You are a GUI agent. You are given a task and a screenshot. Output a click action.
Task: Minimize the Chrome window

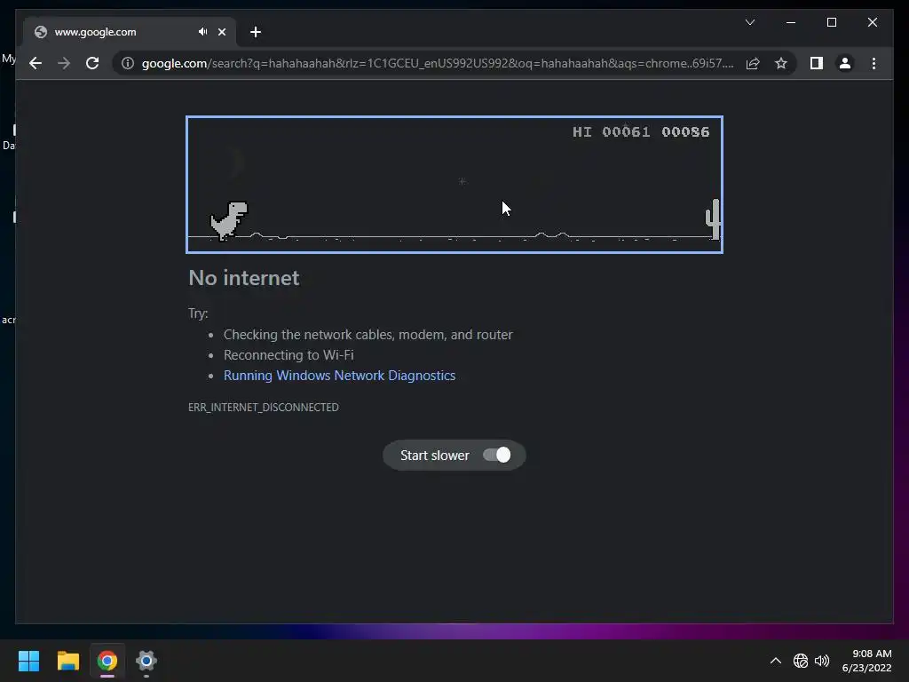pyautogui.click(x=791, y=22)
